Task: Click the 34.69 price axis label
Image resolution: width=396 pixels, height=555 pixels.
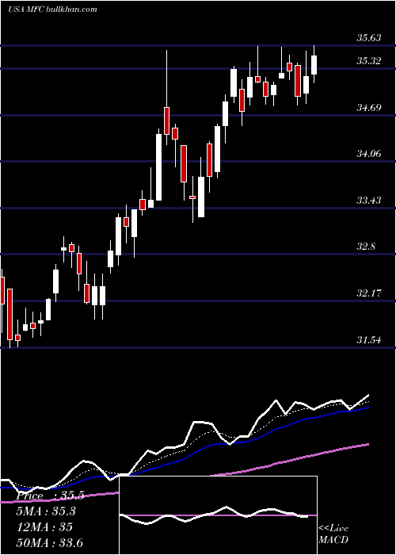Action: [x=369, y=108]
